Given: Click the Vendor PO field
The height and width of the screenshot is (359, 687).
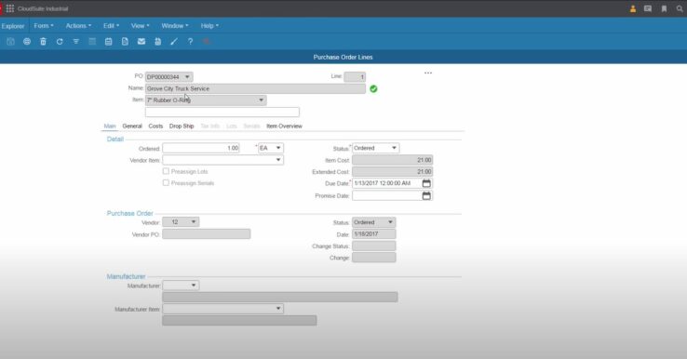Looking at the screenshot, I should click(207, 234).
